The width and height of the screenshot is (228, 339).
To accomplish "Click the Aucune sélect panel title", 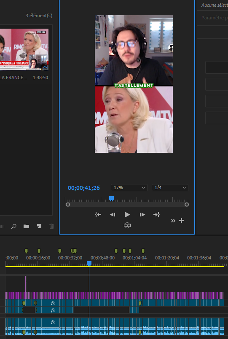I will (x=215, y=5).
